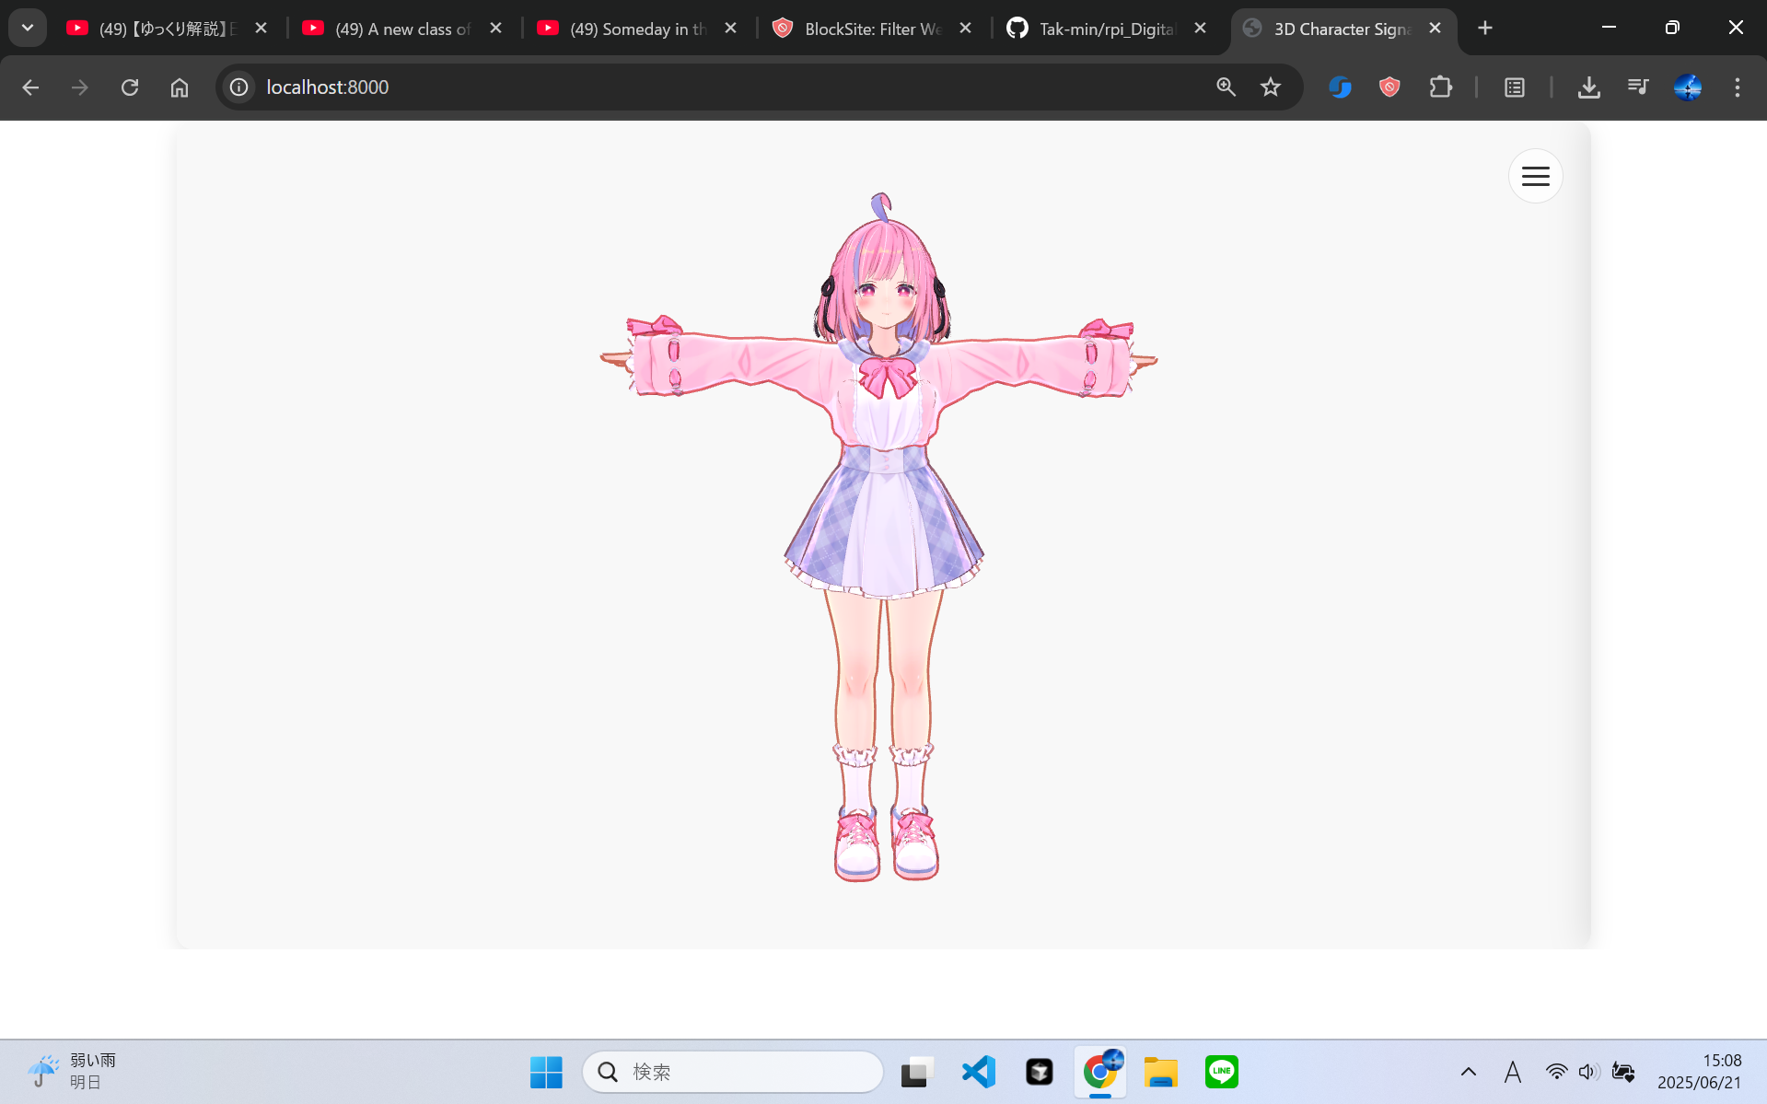Open the Chrome profile avatar
Image resolution: width=1767 pixels, height=1104 pixels.
tap(1687, 87)
